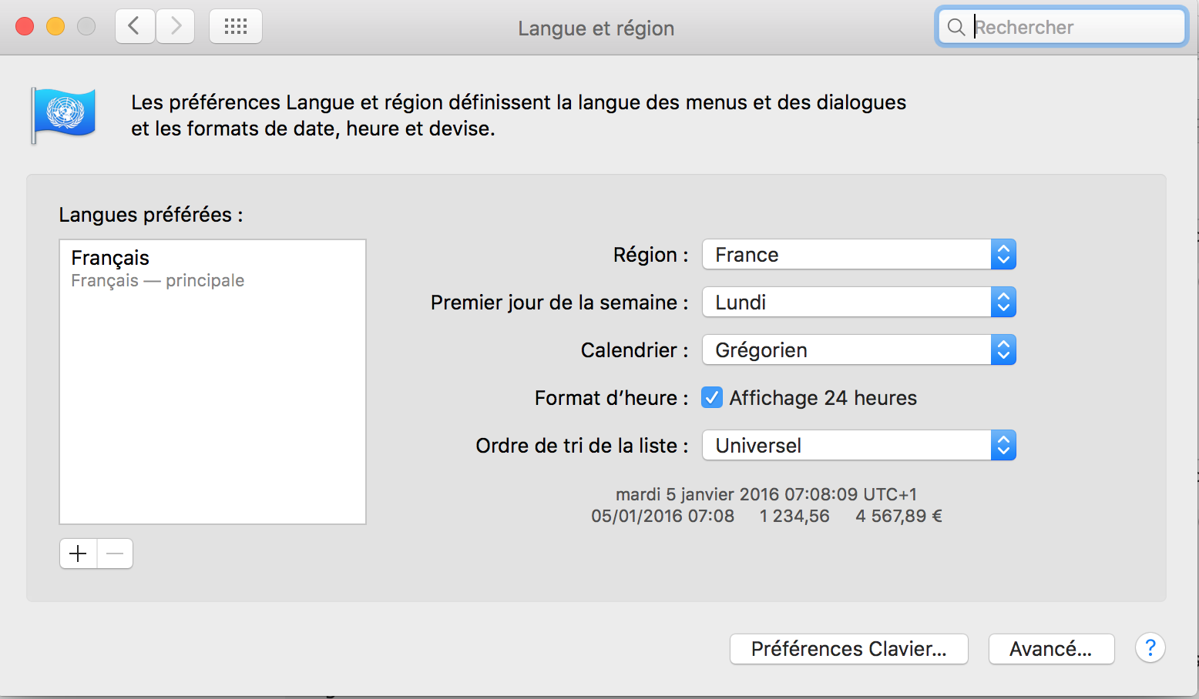Image resolution: width=1199 pixels, height=699 pixels.
Task: Click the Avancé… button
Action: point(1052,649)
